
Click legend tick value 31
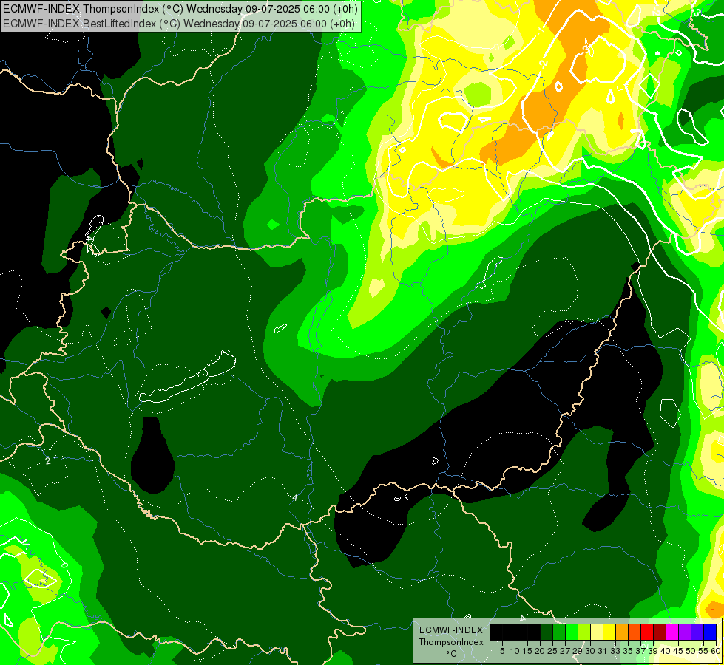pyautogui.click(x=603, y=651)
